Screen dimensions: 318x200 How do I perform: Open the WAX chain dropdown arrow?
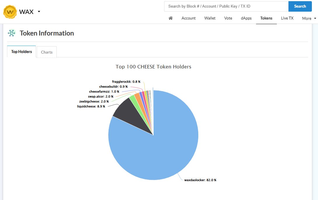coord(39,12)
